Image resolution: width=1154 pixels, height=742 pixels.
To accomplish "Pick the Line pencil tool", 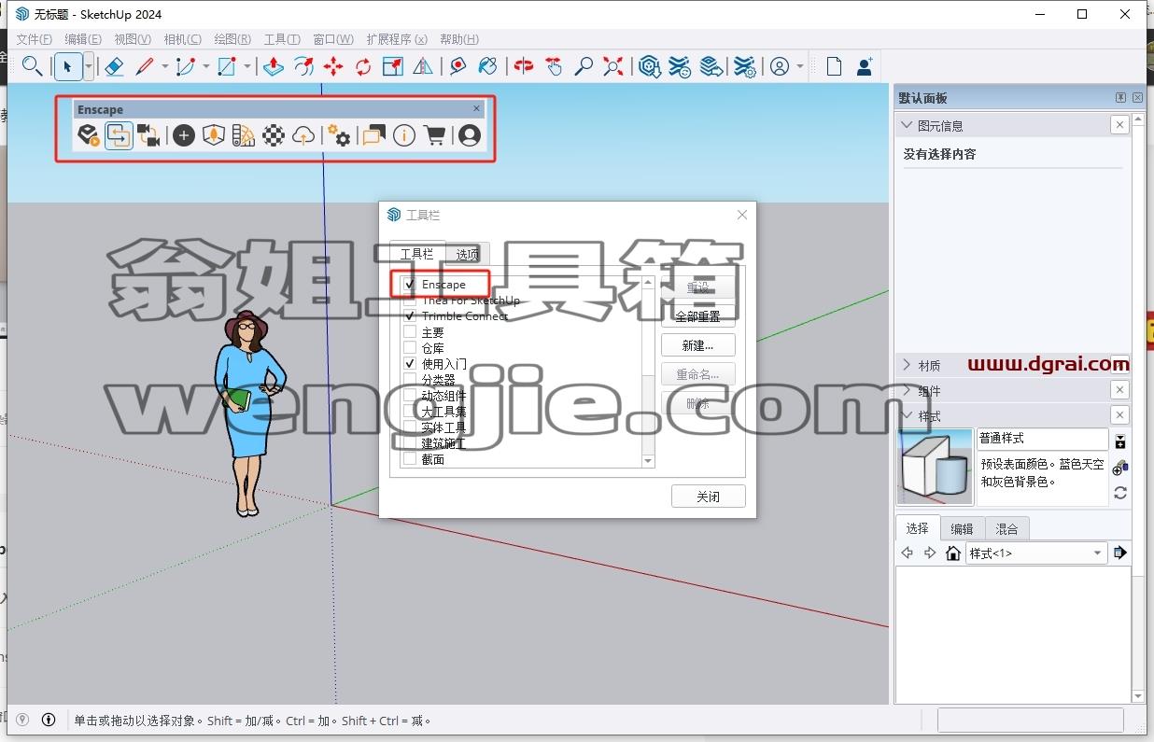I will [145, 66].
